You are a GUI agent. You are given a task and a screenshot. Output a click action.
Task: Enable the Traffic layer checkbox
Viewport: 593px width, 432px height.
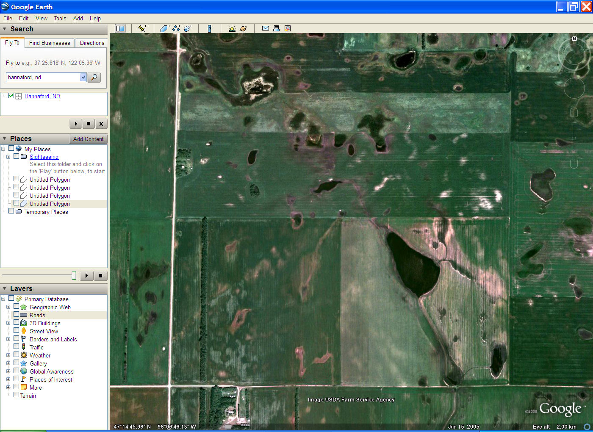16,347
